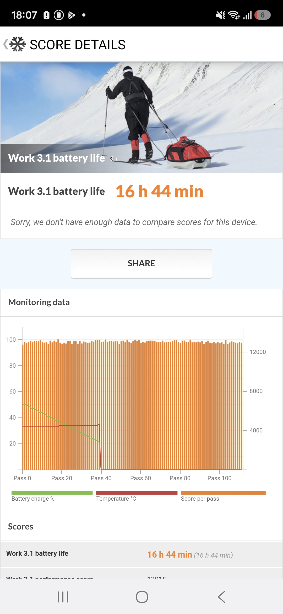Toggle the Battery charge % legend series
This screenshot has width=283, height=614.
pos(33,499)
